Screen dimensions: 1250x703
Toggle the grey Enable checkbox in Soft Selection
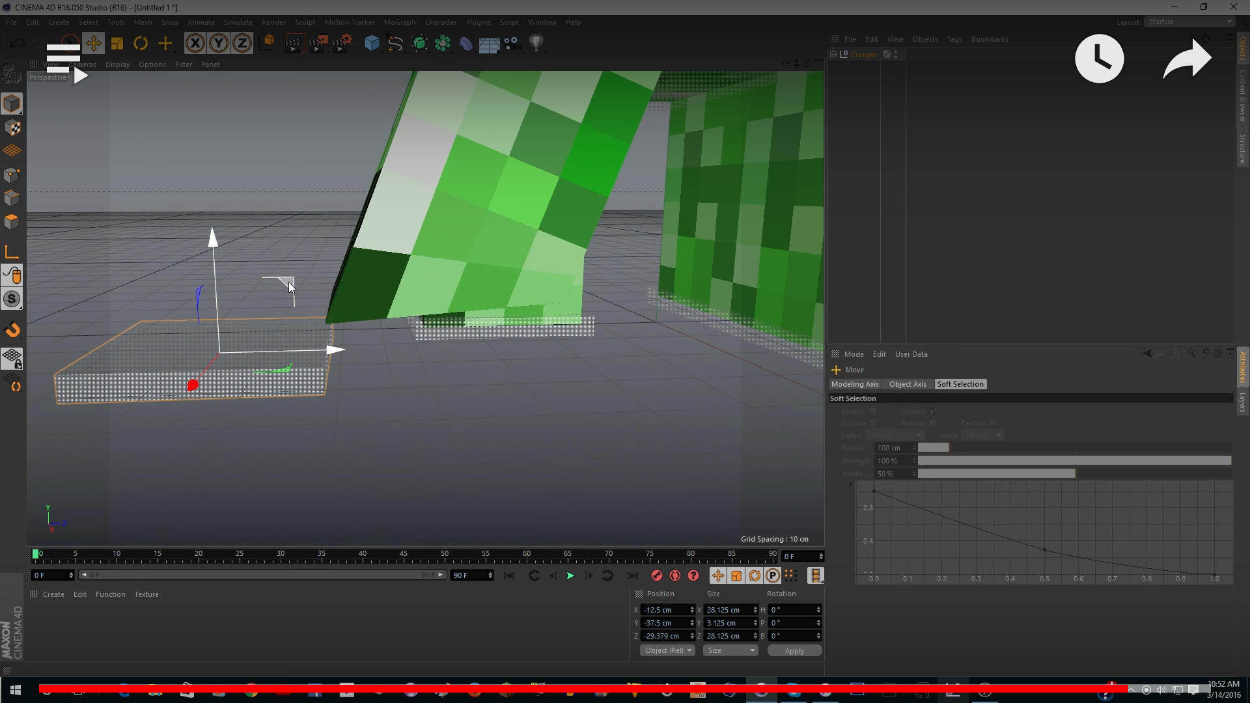(873, 411)
